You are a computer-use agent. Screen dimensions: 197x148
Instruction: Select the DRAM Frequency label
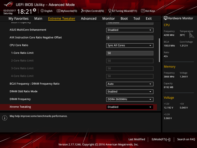point(20,99)
